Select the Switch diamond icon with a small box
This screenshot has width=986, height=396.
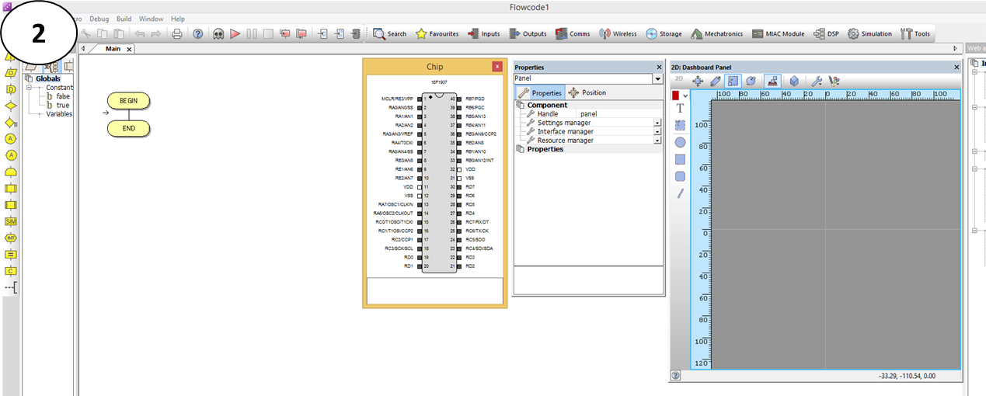(11, 123)
